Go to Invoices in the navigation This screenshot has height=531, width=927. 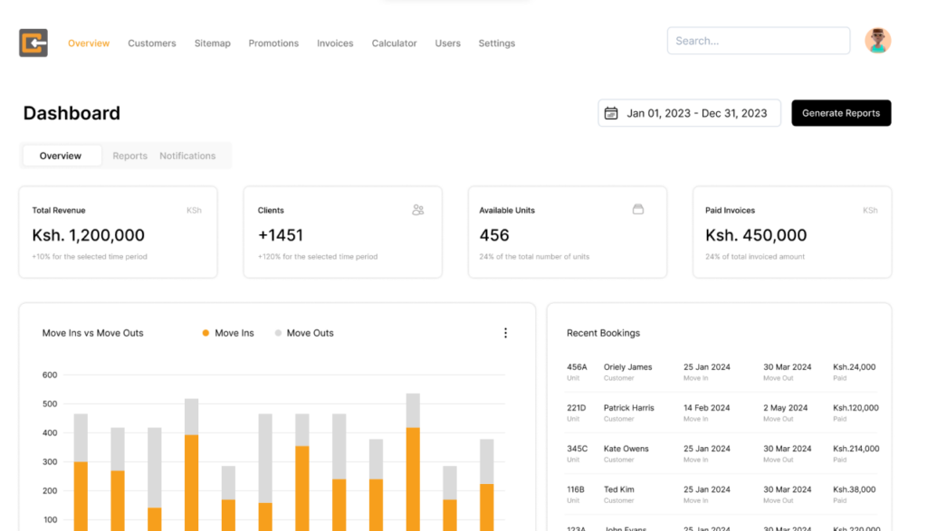click(335, 43)
